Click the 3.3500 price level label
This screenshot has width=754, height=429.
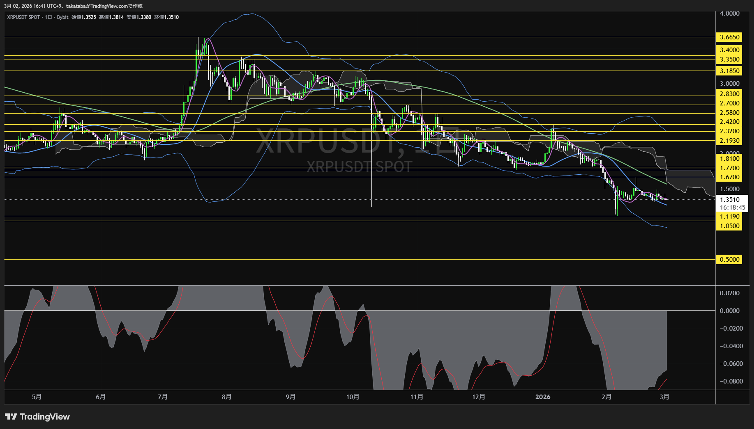729,59
